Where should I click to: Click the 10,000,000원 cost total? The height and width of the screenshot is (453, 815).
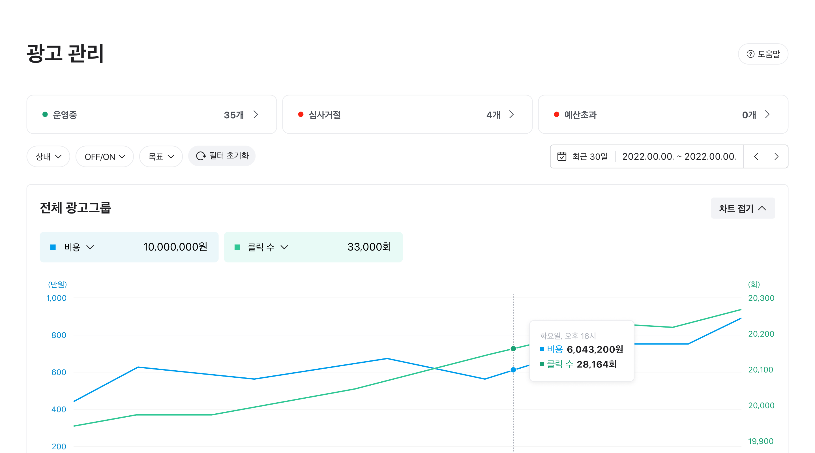click(175, 247)
